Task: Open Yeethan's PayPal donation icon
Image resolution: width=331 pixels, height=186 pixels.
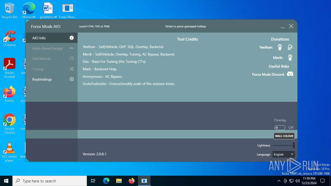Action: (290, 47)
